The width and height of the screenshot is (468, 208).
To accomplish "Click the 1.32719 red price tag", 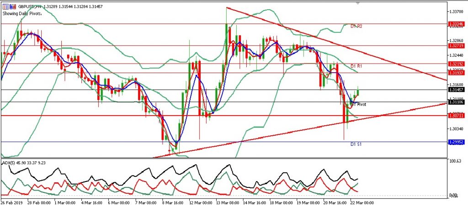I will (457, 46).
